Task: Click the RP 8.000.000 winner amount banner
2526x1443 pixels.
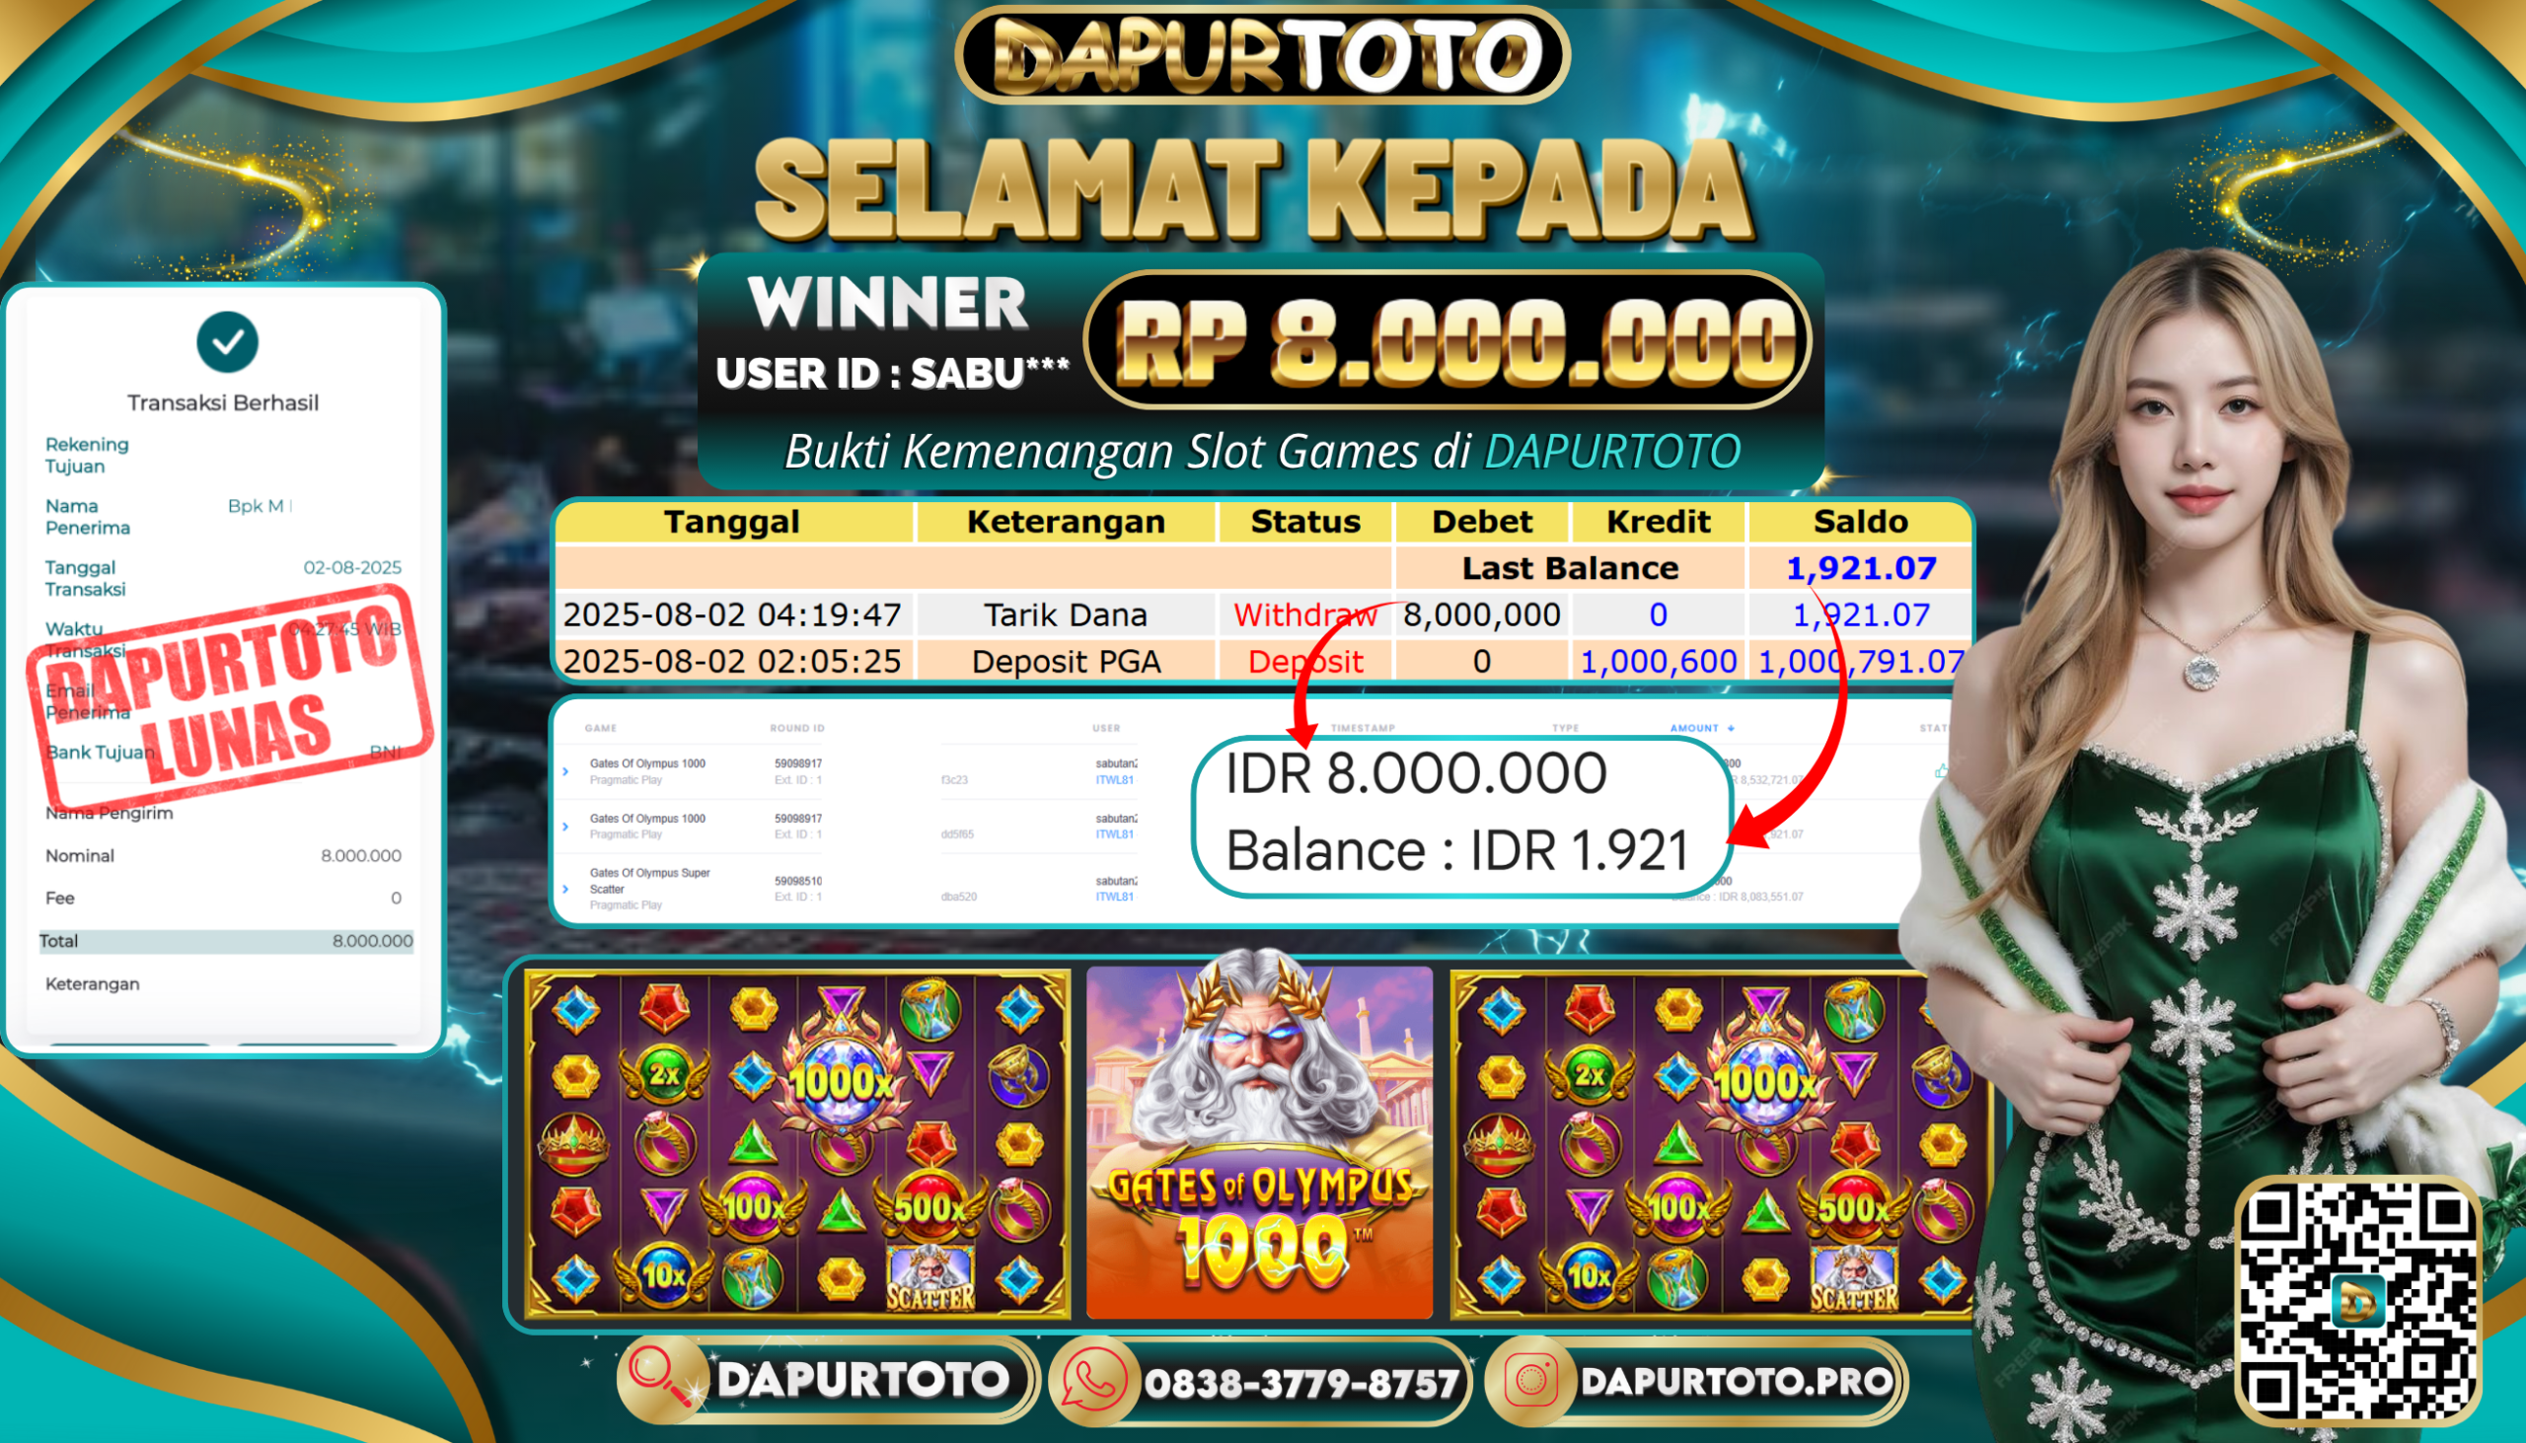Action: [x=1449, y=340]
